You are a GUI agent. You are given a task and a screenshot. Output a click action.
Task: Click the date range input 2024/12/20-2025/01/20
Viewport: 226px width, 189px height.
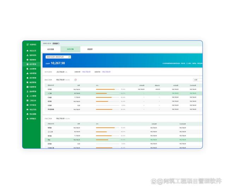coord(58,57)
